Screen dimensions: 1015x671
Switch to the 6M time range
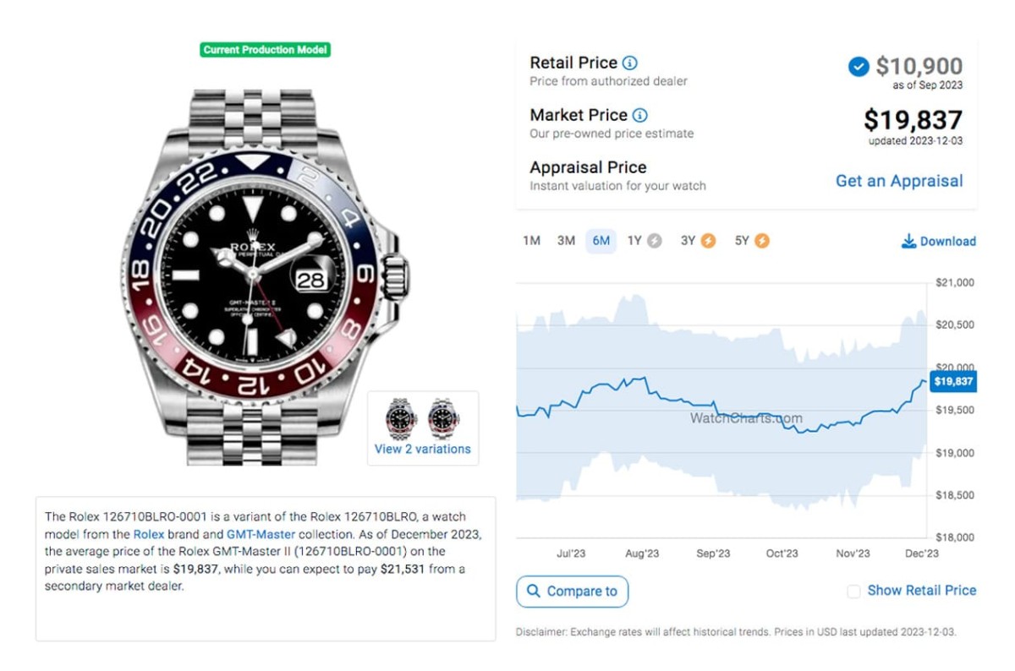[x=601, y=241]
